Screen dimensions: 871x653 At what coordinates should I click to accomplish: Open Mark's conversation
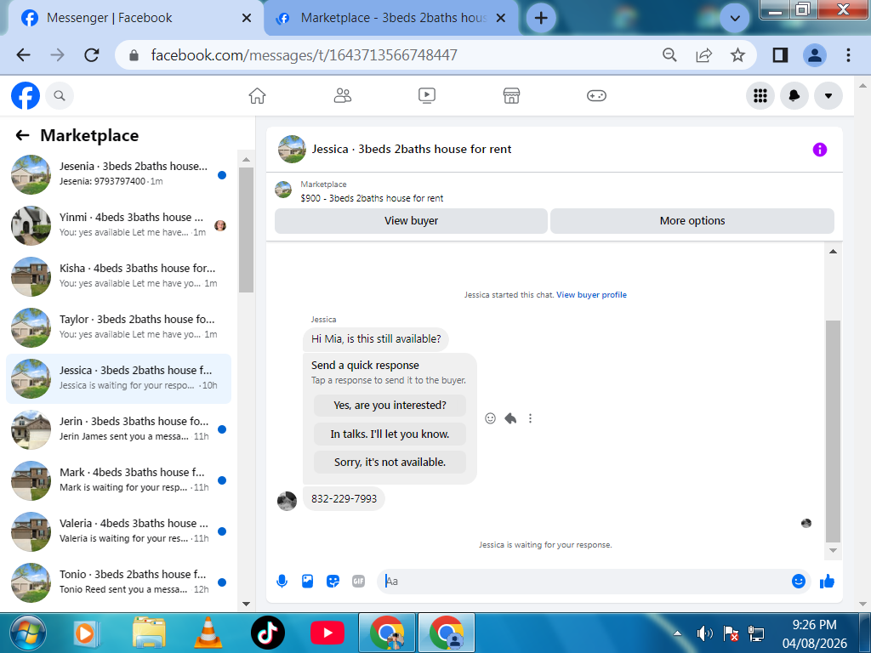click(x=118, y=481)
